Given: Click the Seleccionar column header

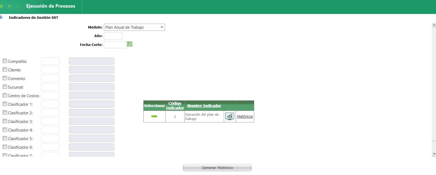Looking at the screenshot, I should point(154,106).
